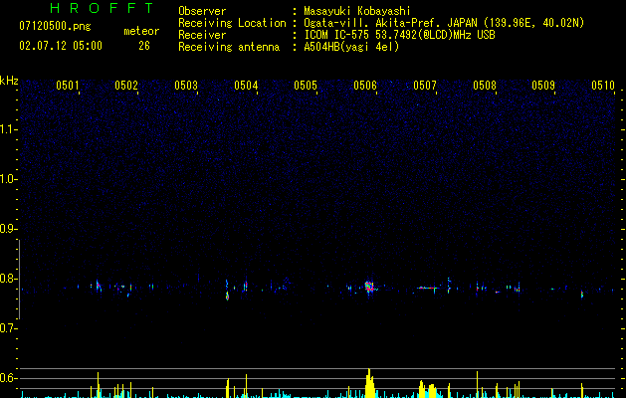Click the 0503 time marker
The image size is (626, 398).
coord(186,86)
